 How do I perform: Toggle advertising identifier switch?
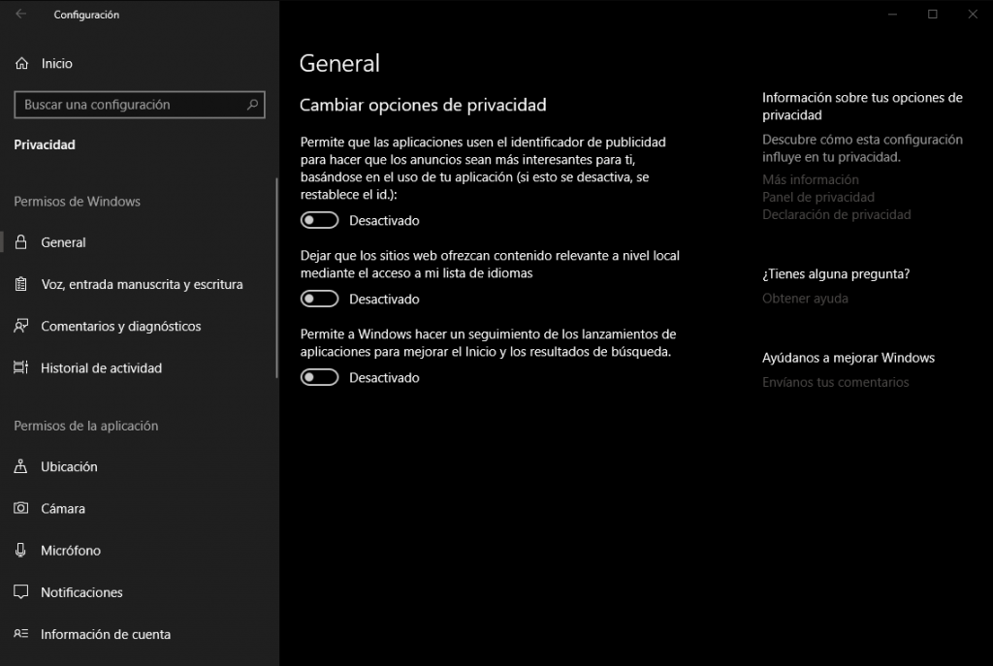point(320,220)
